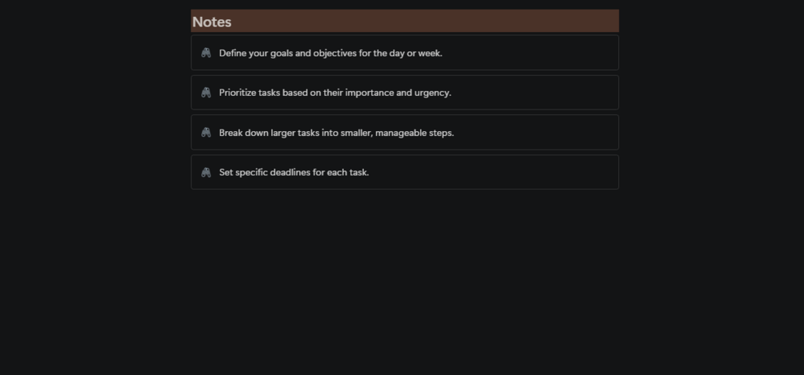Select the 'Prioritize tasks based on importance' callout
The image size is (804, 375).
[405, 93]
